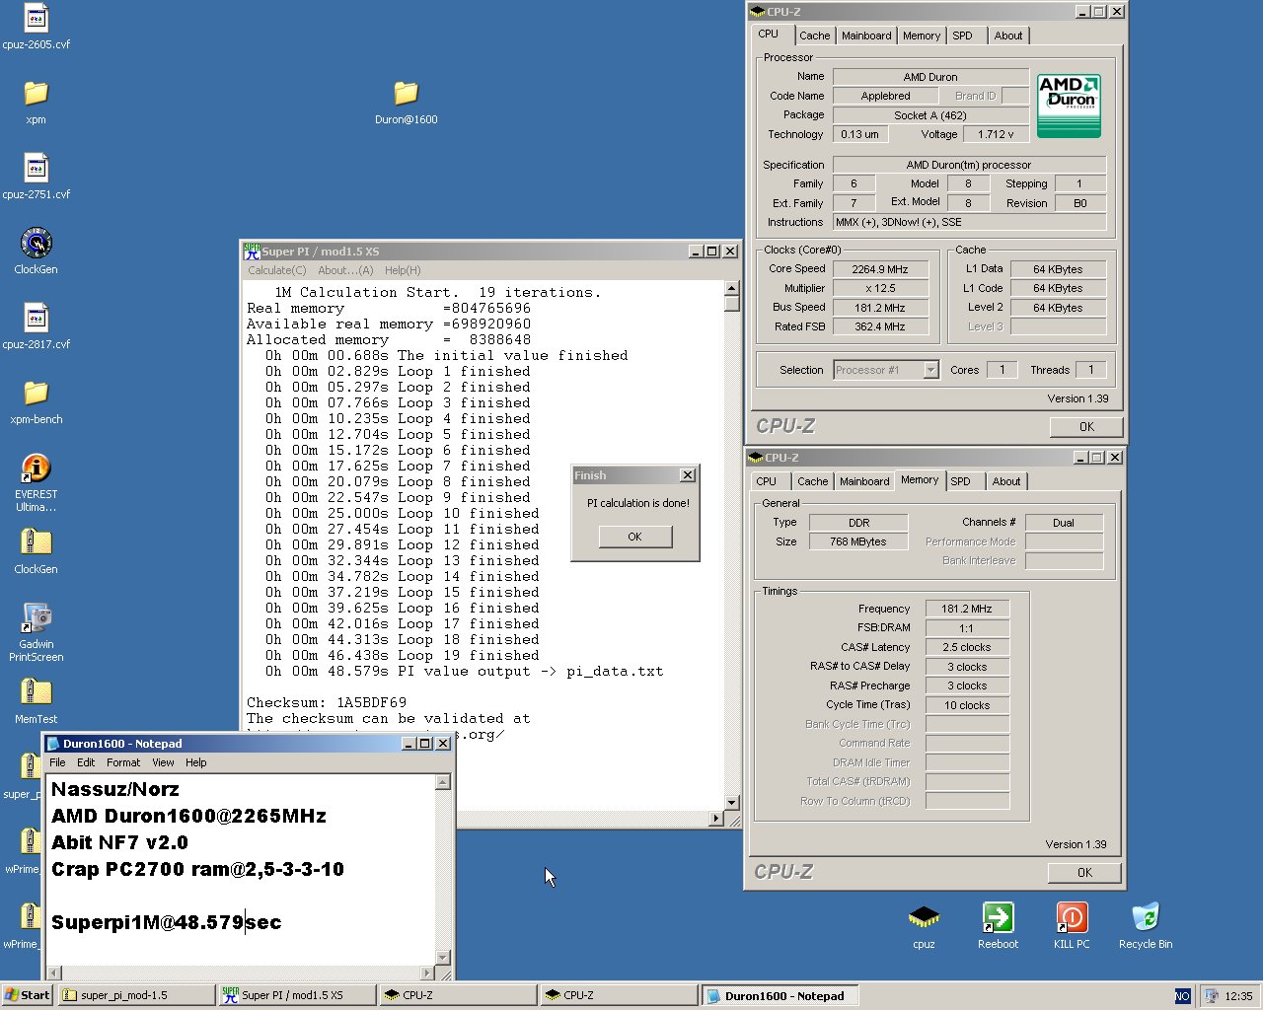
Task: Open the Start menu
Action: pos(27,995)
